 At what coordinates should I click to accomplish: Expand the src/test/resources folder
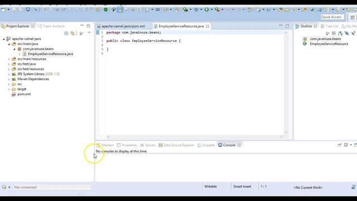9,69
